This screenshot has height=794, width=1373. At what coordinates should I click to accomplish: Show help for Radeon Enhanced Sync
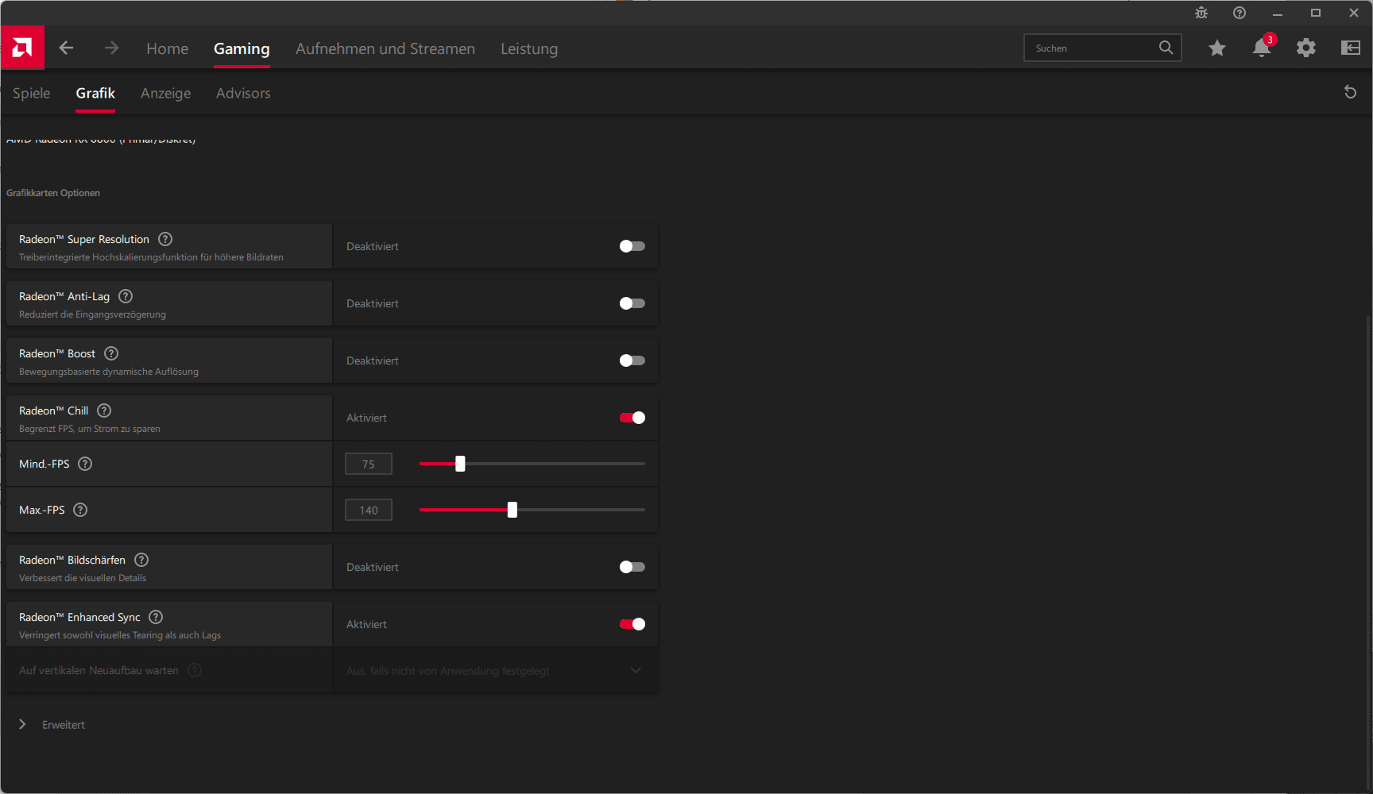(x=156, y=617)
